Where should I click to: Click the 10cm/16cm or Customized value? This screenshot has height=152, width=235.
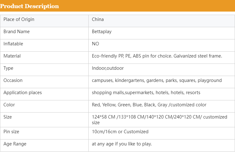pyautogui.click(x=120, y=132)
